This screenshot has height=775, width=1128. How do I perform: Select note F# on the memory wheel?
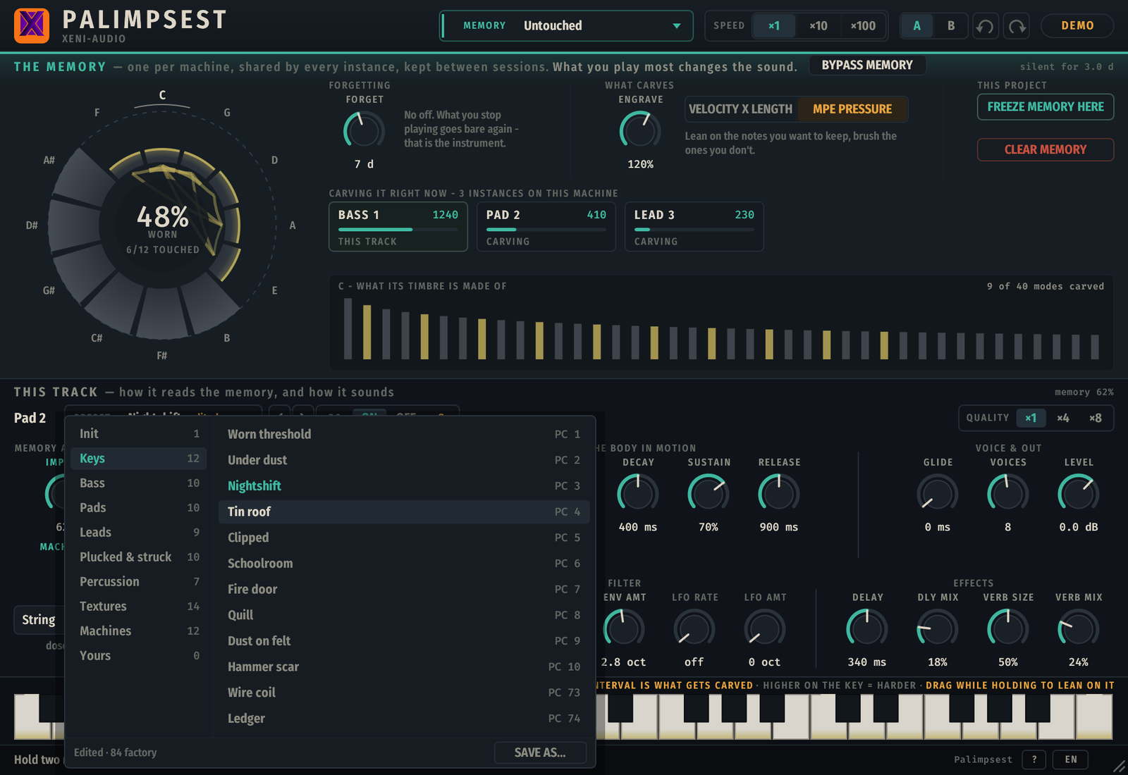[162, 356]
